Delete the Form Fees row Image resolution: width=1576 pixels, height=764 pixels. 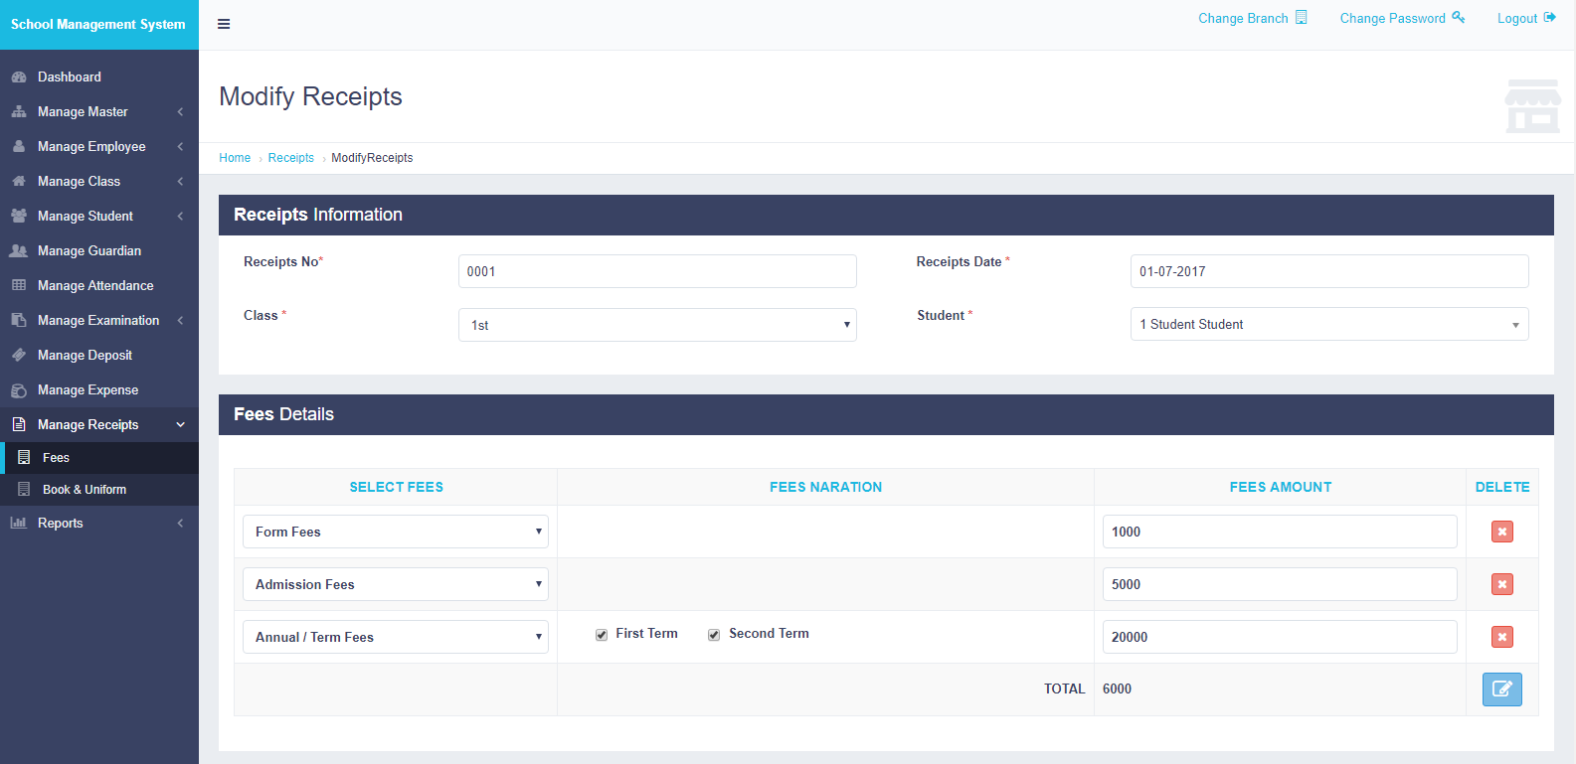1501,532
